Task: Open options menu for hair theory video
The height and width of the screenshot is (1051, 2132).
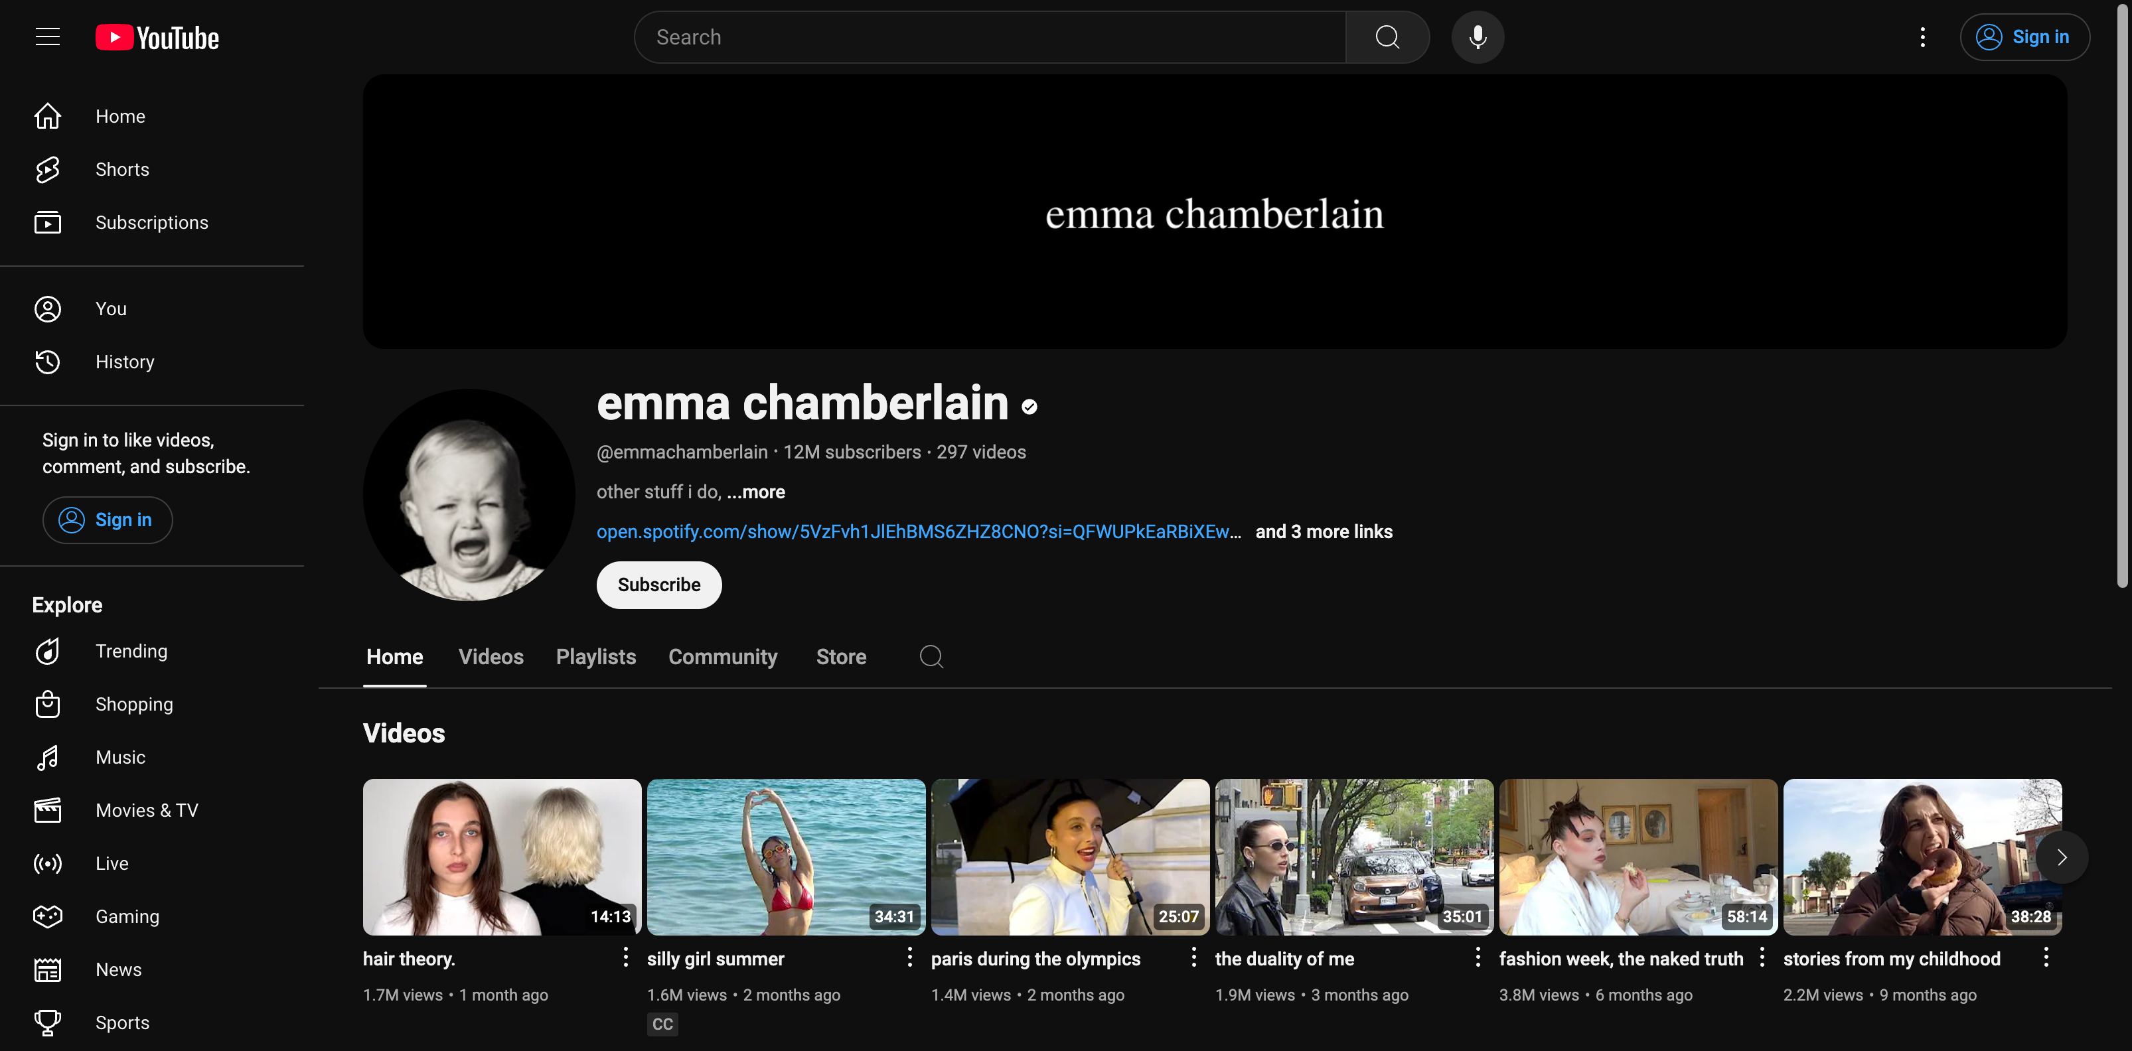Action: (626, 957)
